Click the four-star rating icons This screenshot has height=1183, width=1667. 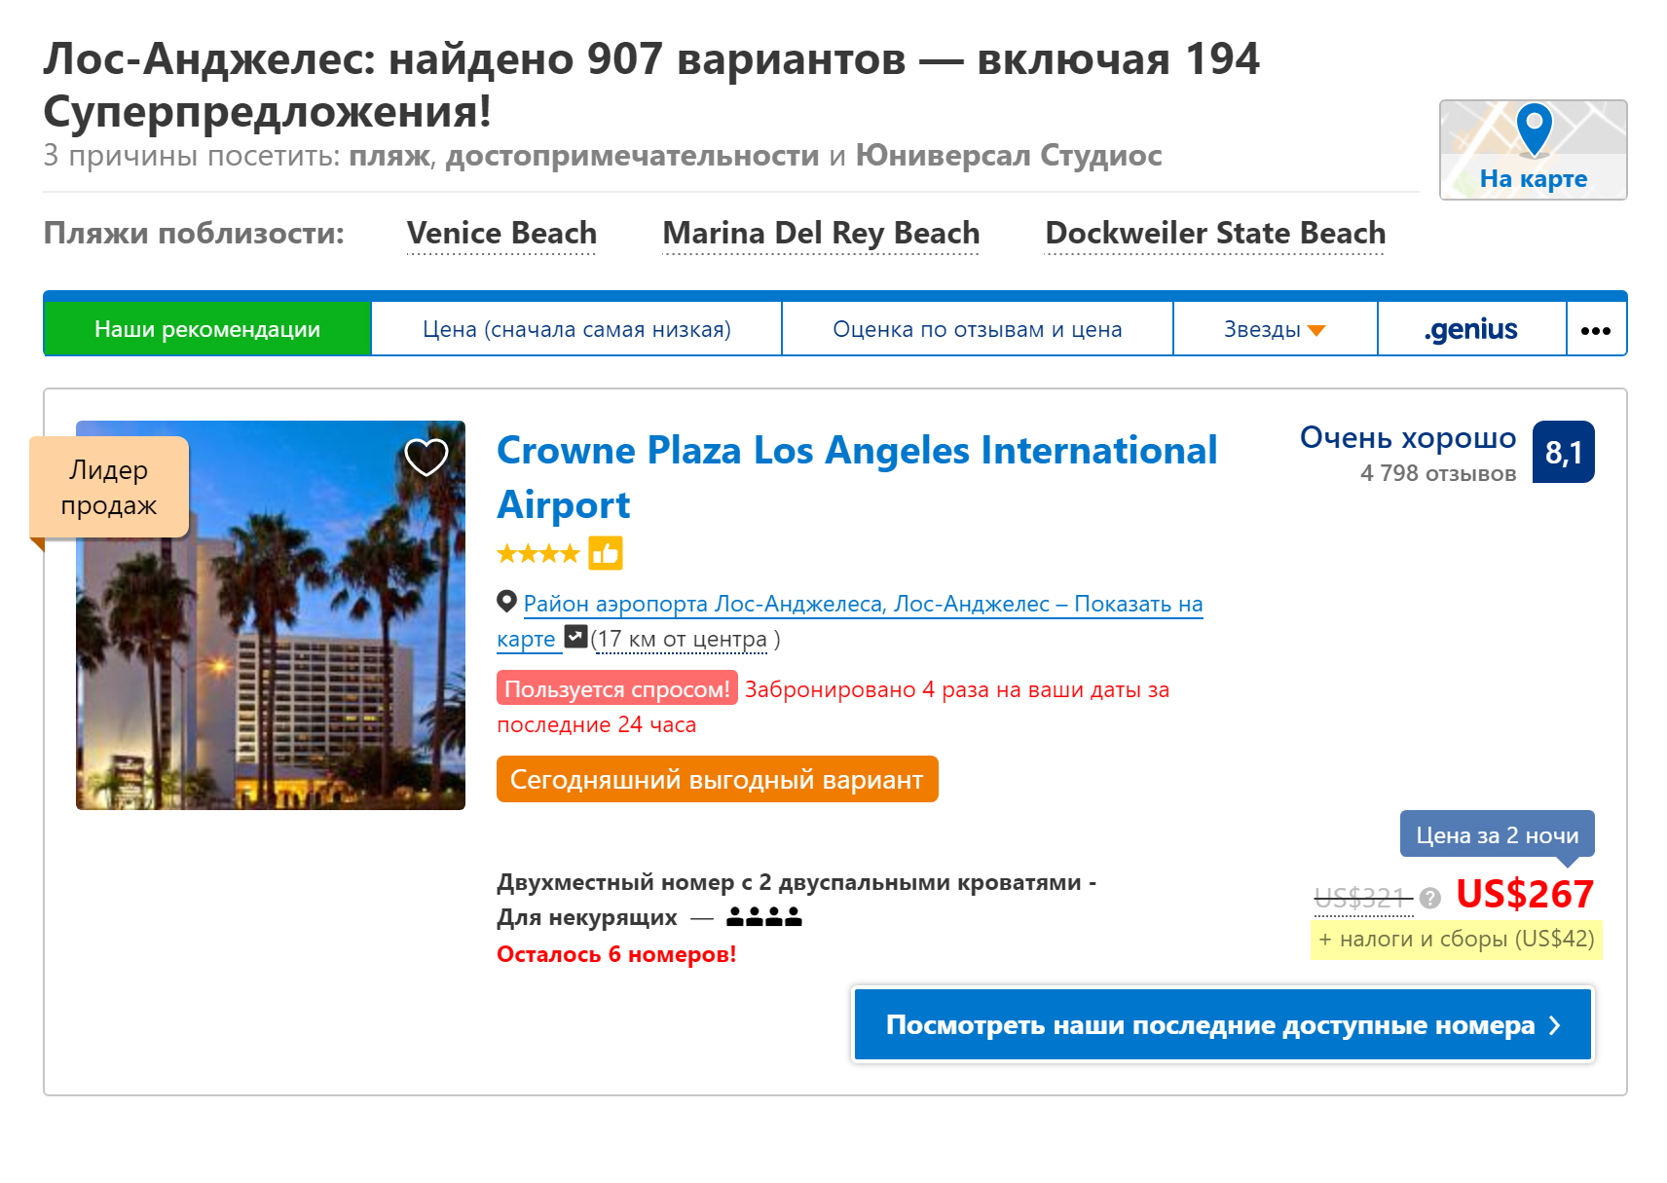(x=537, y=554)
